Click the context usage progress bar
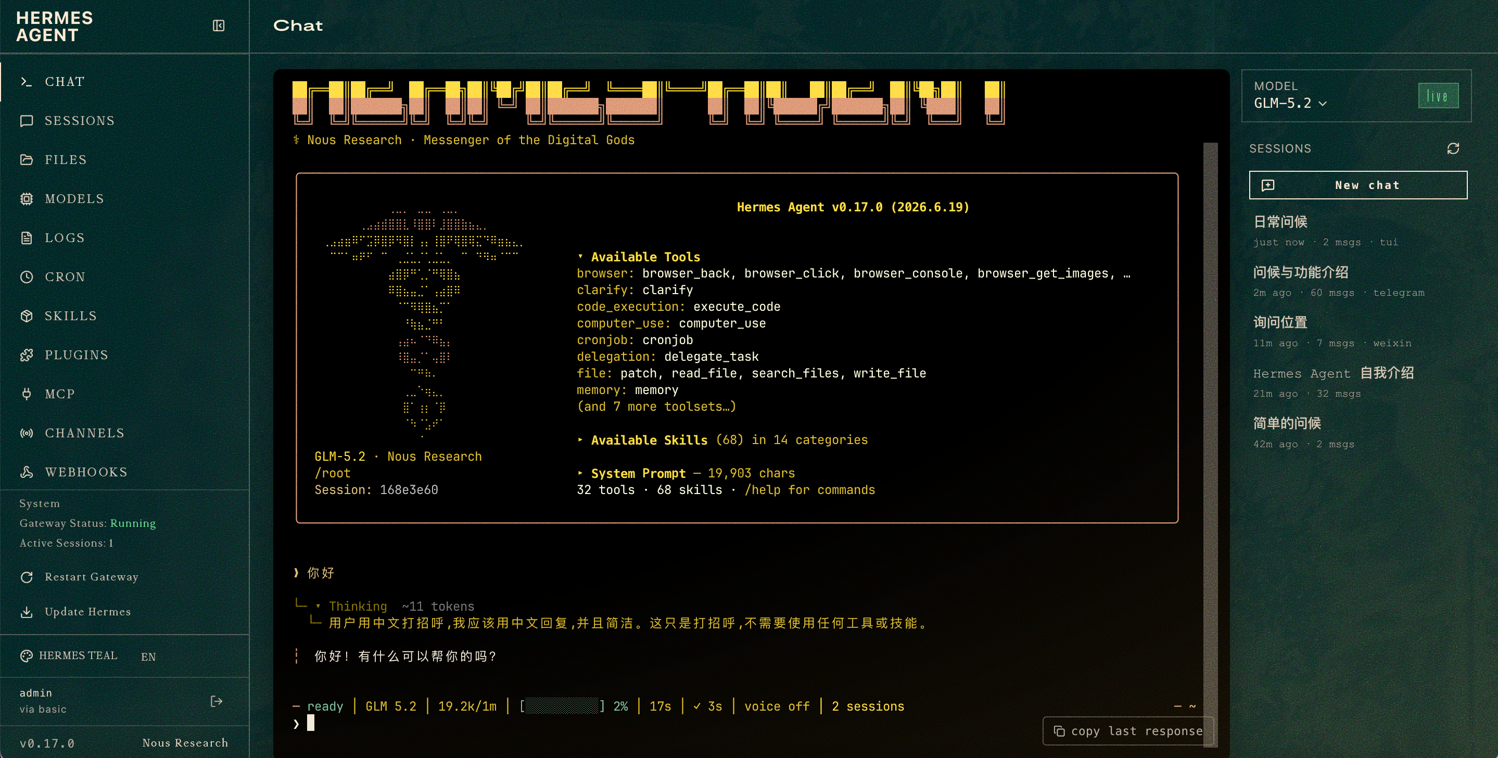The image size is (1498, 758). pyautogui.click(x=562, y=705)
